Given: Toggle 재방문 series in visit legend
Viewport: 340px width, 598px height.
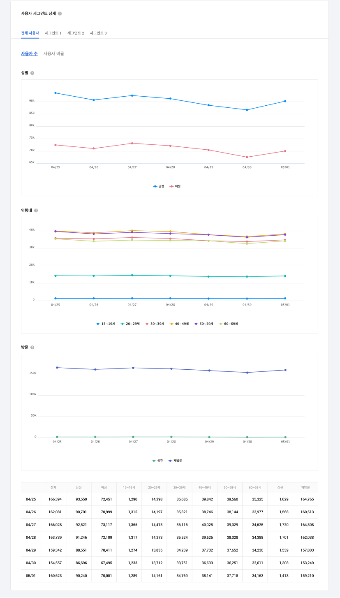Looking at the screenshot, I should 175,461.
